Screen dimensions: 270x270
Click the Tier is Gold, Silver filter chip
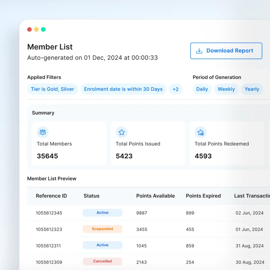[53, 89]
